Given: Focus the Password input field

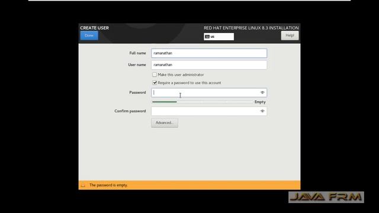Looking at the screenshot, I should coord(209,92).
